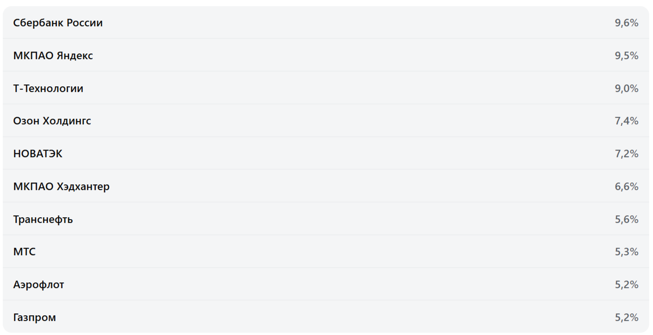Click the 5,2% value for Аэрофлот
653x335 pixels.
coord(626,285)
